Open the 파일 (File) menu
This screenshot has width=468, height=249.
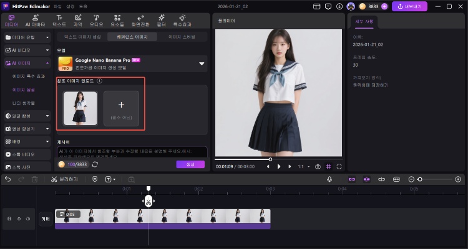pos(58,6)
